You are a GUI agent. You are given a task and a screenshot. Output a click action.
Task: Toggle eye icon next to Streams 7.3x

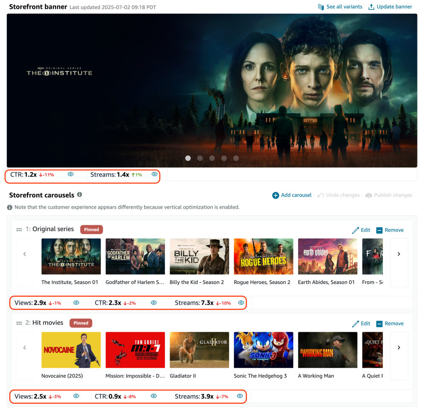click(x=241, y=302)
